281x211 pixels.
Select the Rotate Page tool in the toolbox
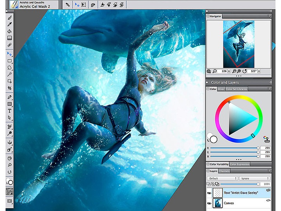click(x=10, y=172)
